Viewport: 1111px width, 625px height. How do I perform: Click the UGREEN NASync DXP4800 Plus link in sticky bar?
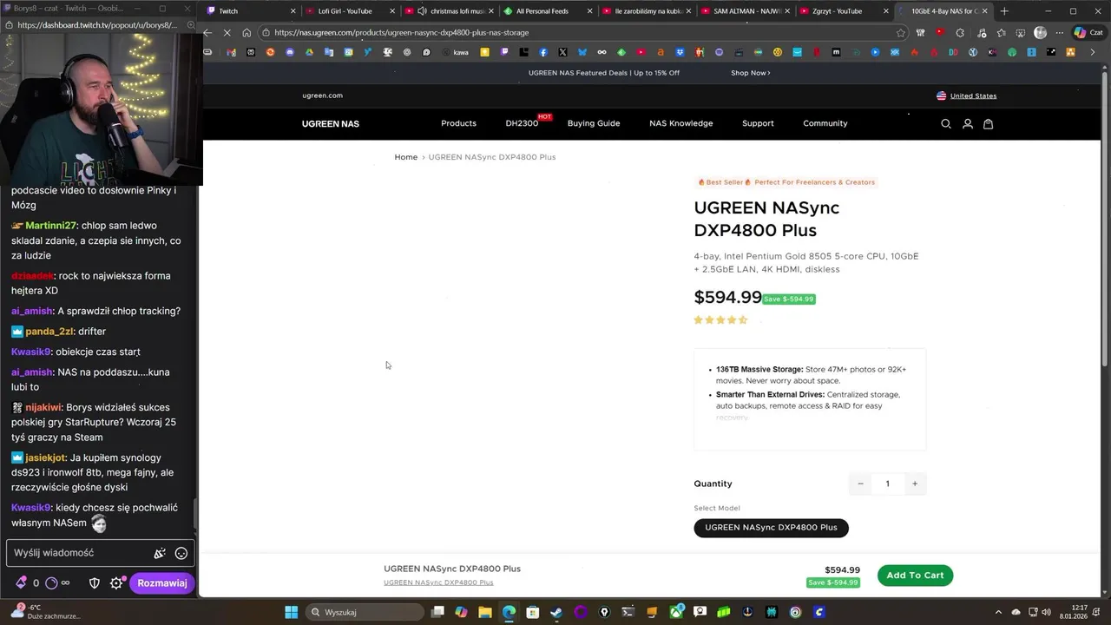click(x=438, y=582)
